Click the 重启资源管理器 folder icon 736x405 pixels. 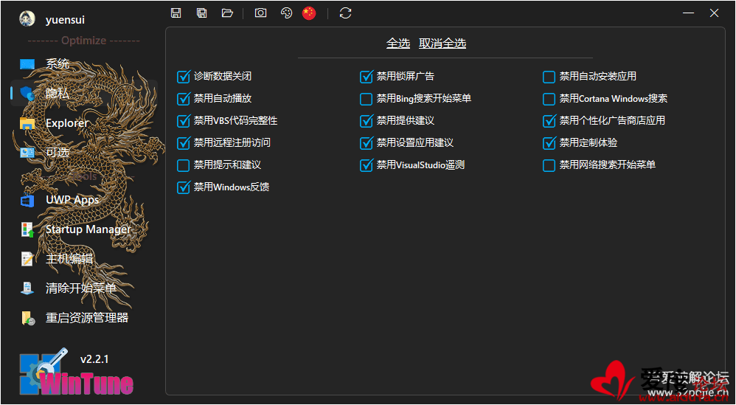coord(27,318)
